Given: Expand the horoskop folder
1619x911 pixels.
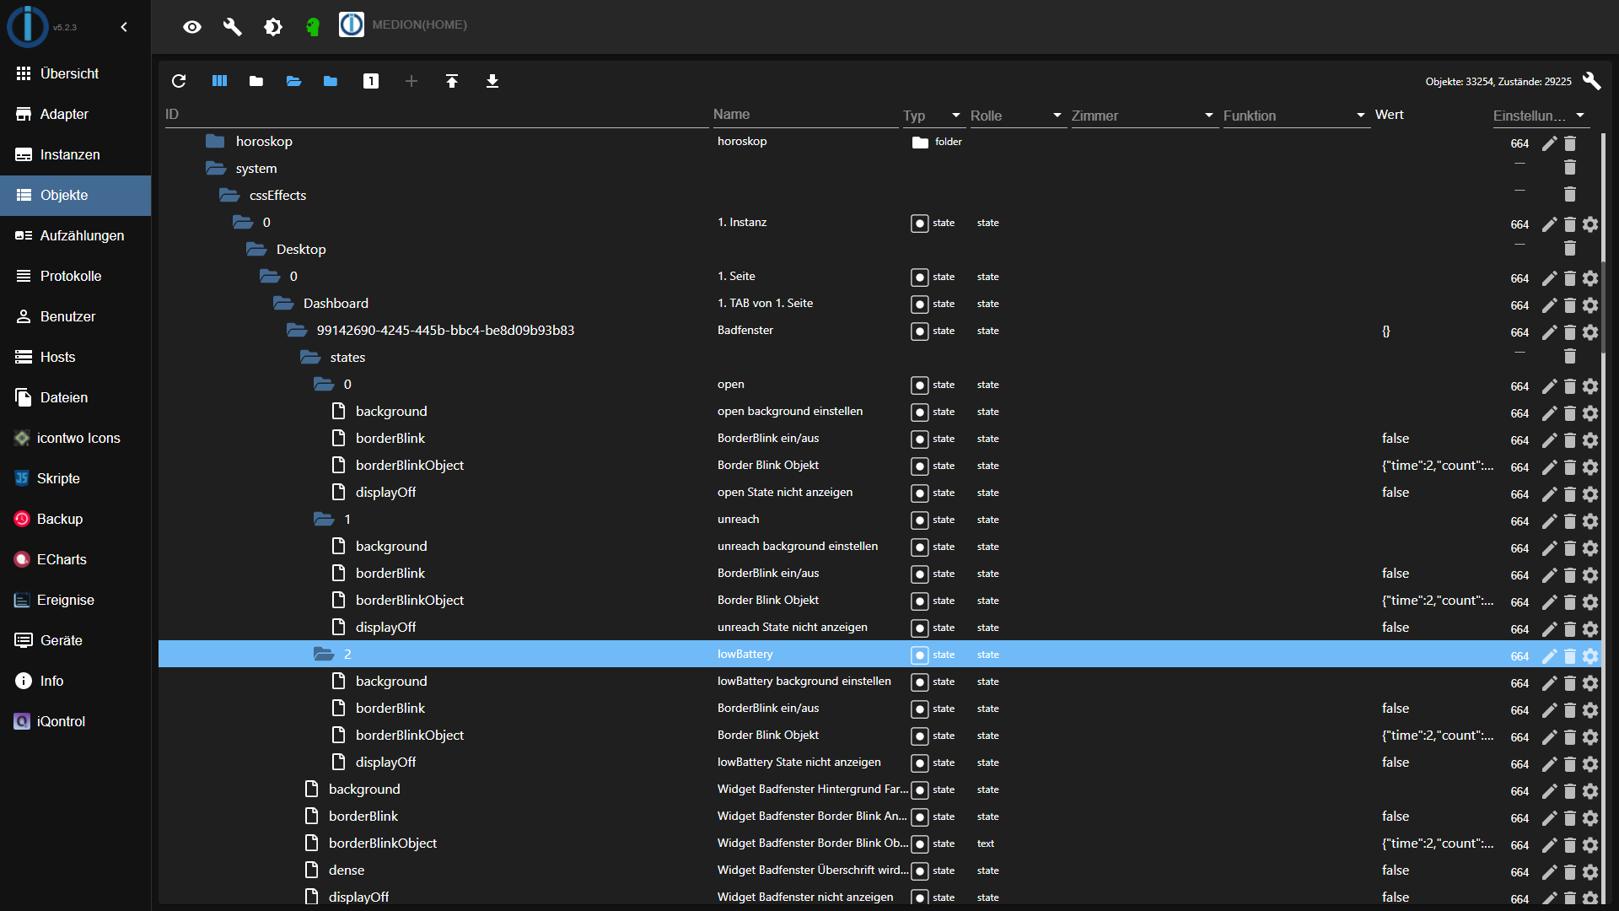Looking at the screenshot, I should pos(216,141).
